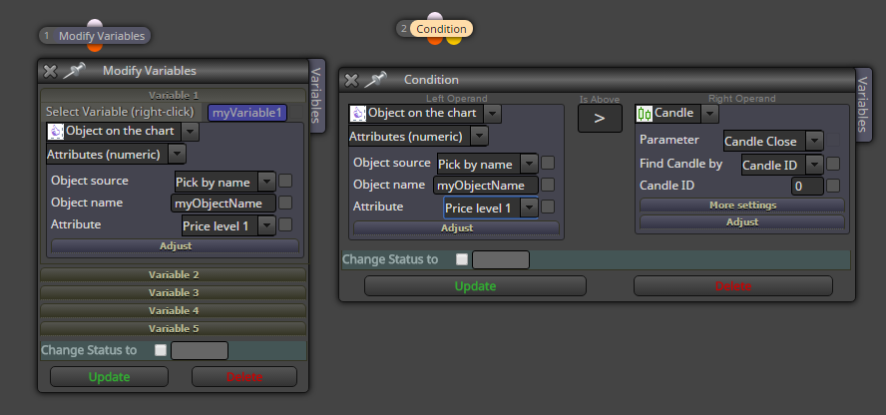Toggle Object name checkbox in Modify Variables
886x415 pixels.
[x=285, y=203]
